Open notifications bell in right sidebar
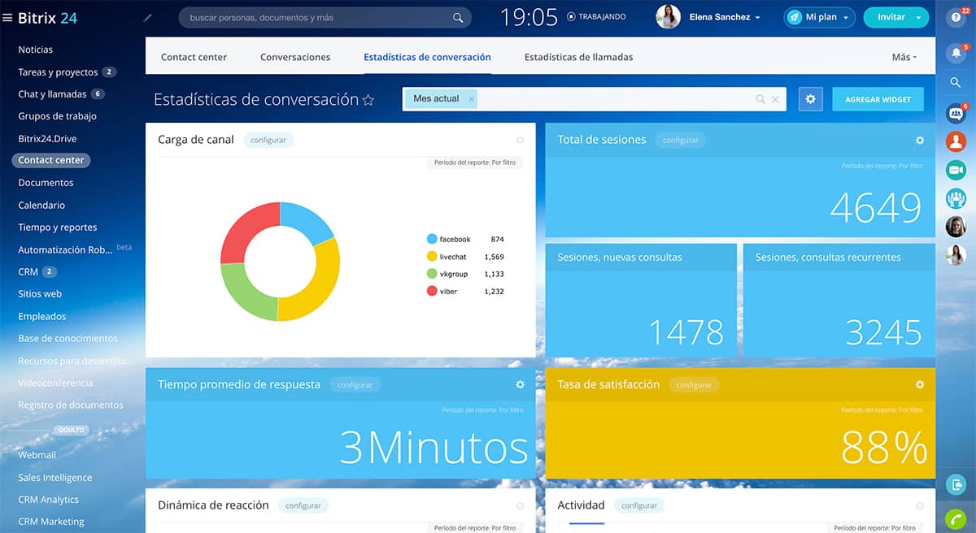Screen dimensions: 976x533 coord(956,54)
